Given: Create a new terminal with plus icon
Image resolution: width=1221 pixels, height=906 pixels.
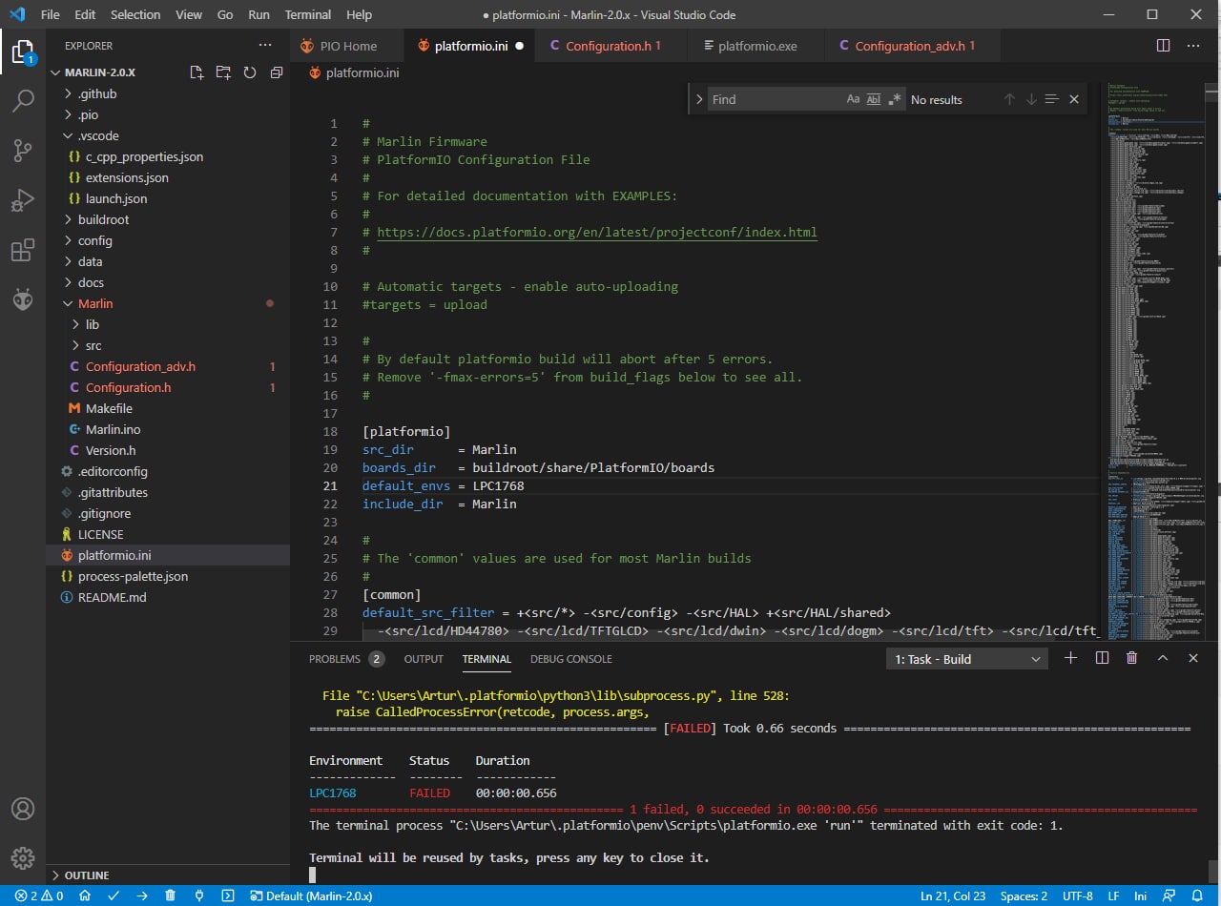Looking at the screenshot, I should point(1070,658).
